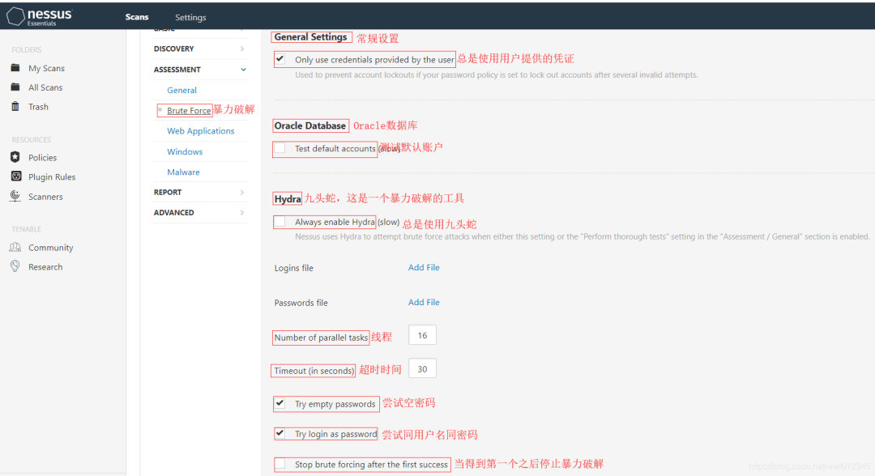Click Add File for Passwords file
Viewport: 875px width, 476px height.
coord(424,302)
